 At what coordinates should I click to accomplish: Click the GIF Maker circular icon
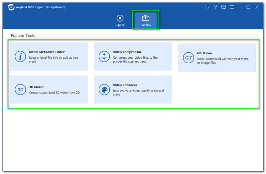click(x=188, y=58)
